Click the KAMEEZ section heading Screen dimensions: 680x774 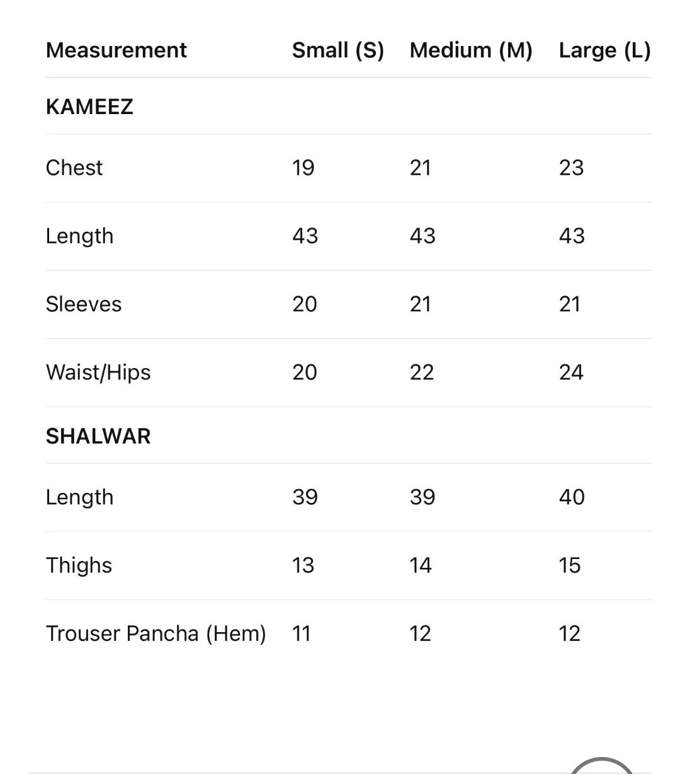coord(89,107)
